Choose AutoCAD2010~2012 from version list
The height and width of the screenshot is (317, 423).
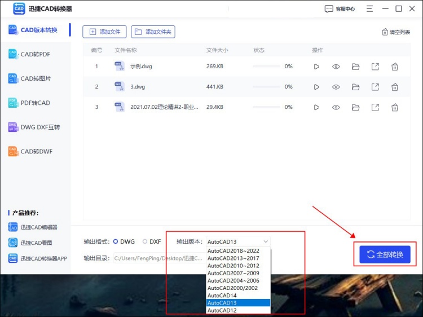(x=238, y=266)
